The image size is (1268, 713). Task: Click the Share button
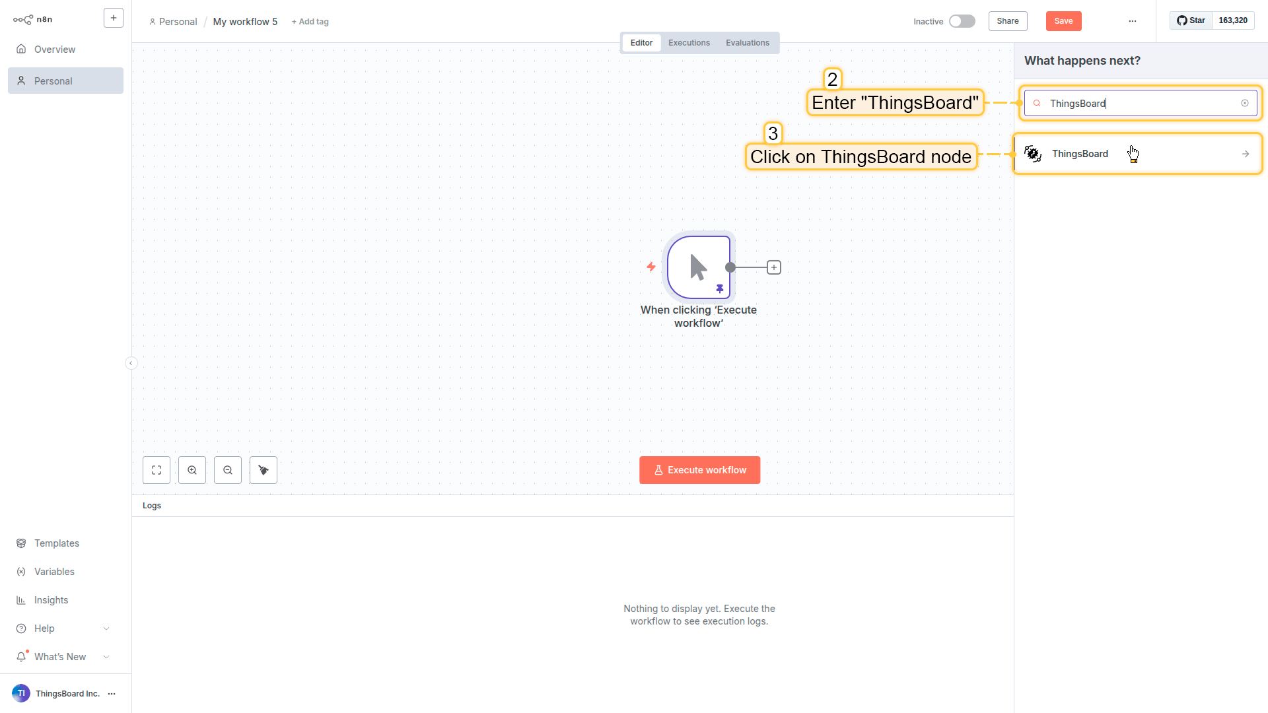(x=1007, y=21)
